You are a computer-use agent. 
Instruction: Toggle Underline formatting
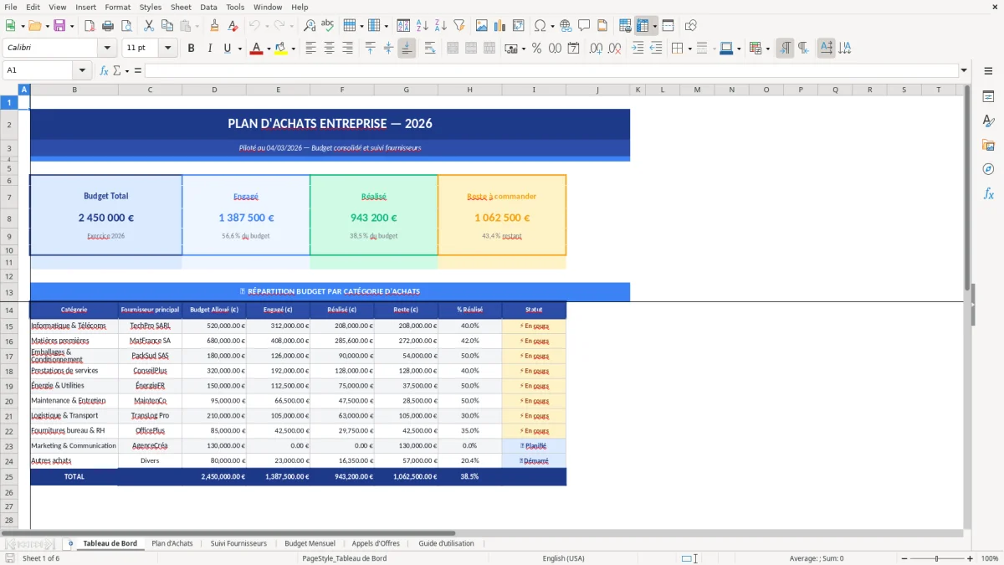(x=227, y=49)
